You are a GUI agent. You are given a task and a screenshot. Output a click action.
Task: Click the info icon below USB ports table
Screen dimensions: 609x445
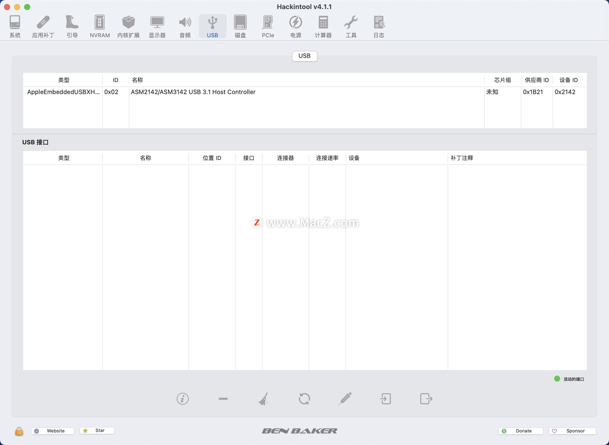click(182, 399)
